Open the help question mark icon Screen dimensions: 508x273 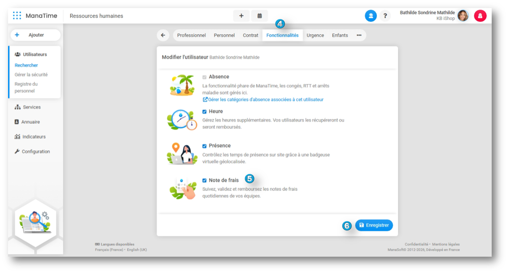pos(385,16)
